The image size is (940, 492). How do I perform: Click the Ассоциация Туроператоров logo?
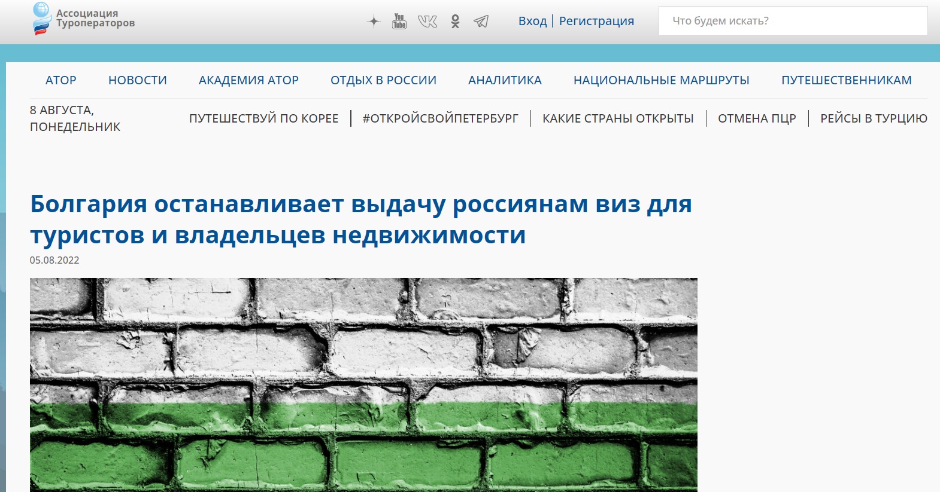click(83, 19)
